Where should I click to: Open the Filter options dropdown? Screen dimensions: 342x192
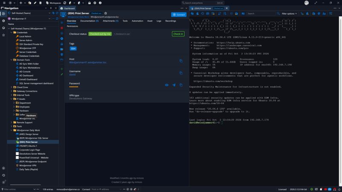[289, 14]
